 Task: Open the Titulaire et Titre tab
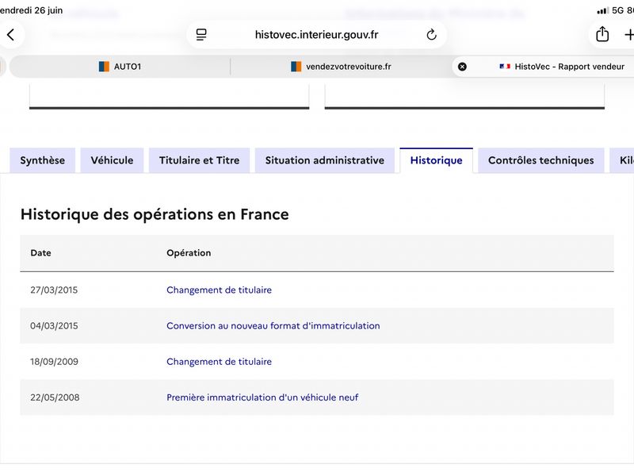[x=200, y=160]
